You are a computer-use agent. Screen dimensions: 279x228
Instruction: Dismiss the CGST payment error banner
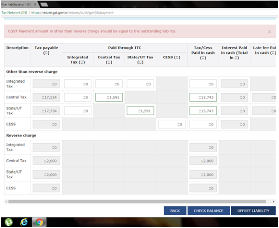coord(269,32)
